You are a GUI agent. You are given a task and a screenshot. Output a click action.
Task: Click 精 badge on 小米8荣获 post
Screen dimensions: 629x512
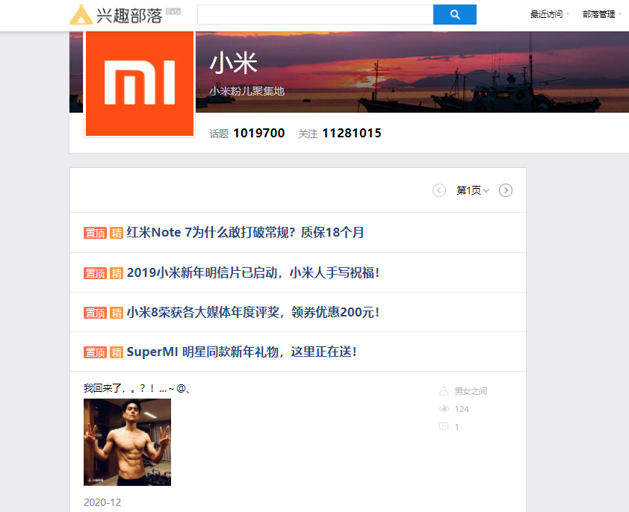point(117,312)
